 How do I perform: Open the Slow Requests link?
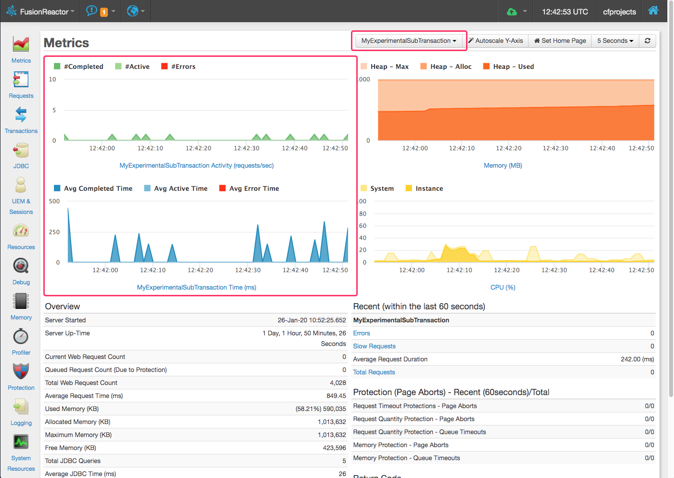click(x=374, y=346)
